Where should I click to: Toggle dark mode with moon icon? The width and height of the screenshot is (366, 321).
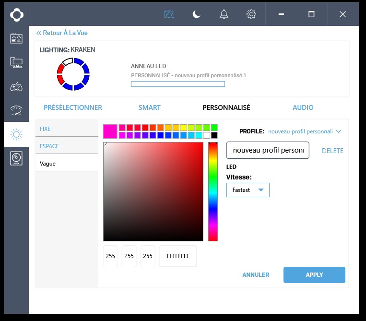coord(196,14)
